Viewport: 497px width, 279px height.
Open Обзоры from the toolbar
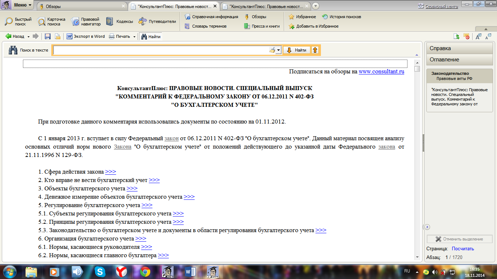coord(255,17)
